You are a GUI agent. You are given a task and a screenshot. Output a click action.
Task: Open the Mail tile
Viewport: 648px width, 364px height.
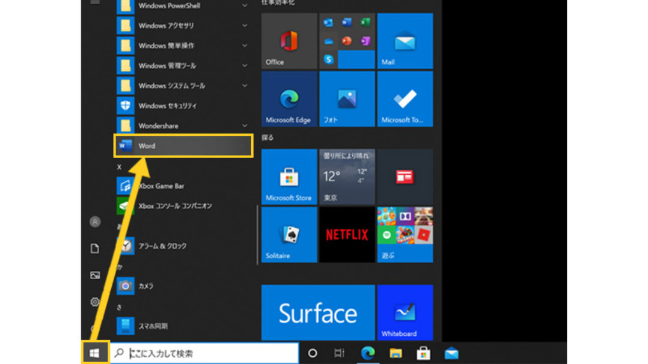[405, 41]
